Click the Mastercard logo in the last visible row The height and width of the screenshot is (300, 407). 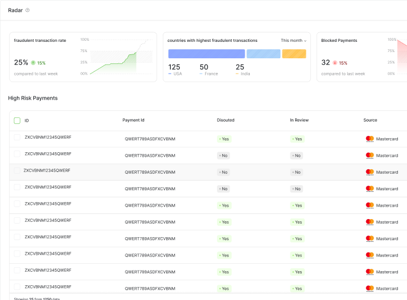pos(370,288)
